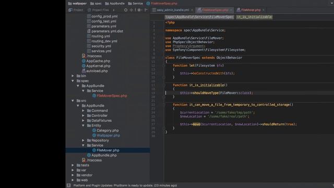The width and height of the screenshot is (334, 188).
Task: Open the project panel settings gear
Action: click(x=139, y=10)
